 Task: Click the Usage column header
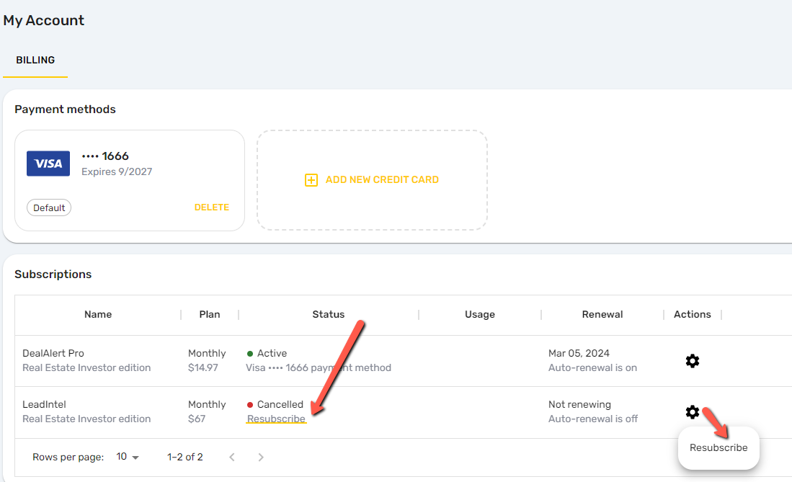click(480, 314)
